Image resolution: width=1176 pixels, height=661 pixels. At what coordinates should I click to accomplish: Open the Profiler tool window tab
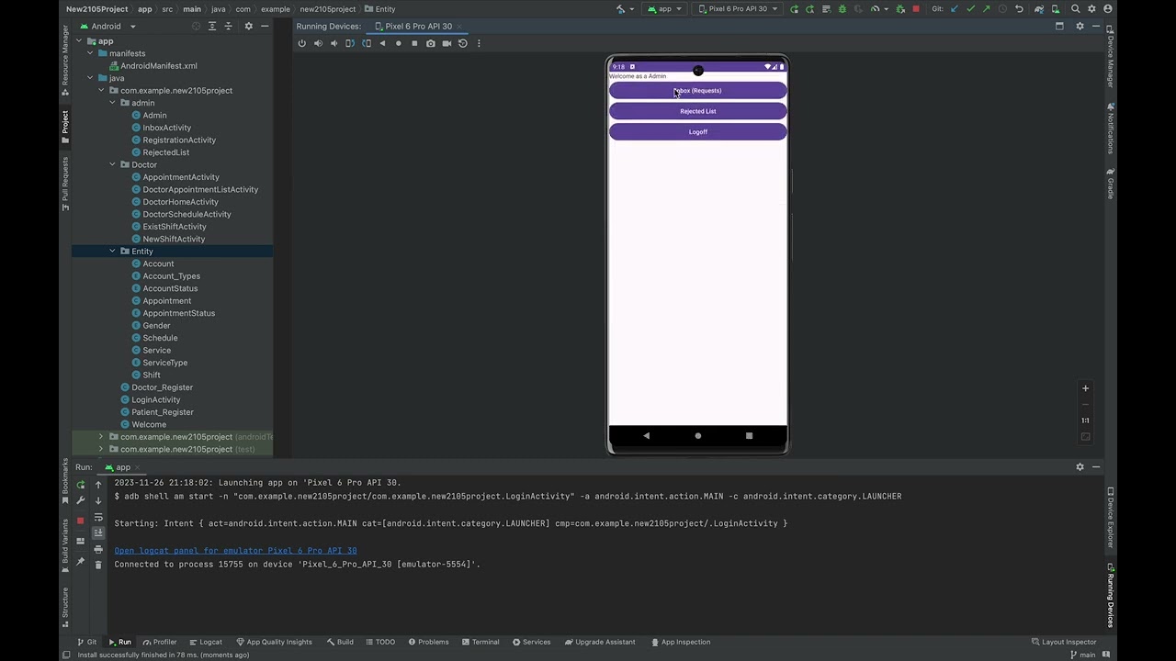(159, 642)
